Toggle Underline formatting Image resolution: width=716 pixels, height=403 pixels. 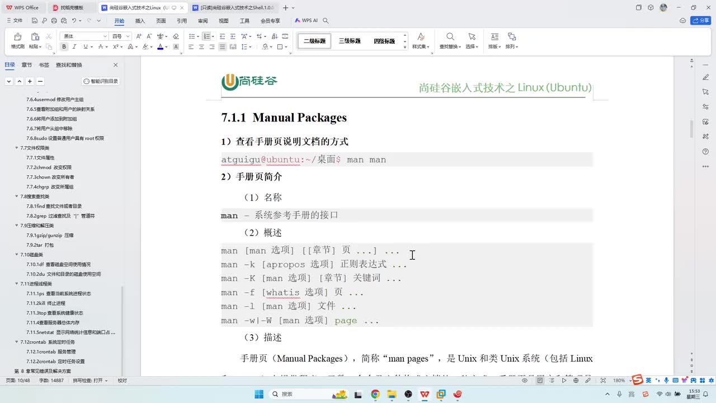[85, 47]
